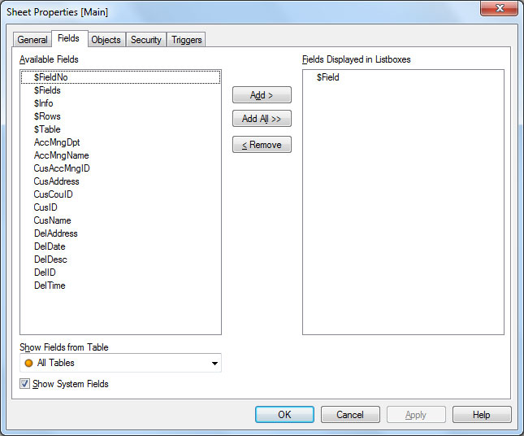Switch to the General tab
Image resolution: width=524 pixels, height=436 pixels.
coord(32,40)
